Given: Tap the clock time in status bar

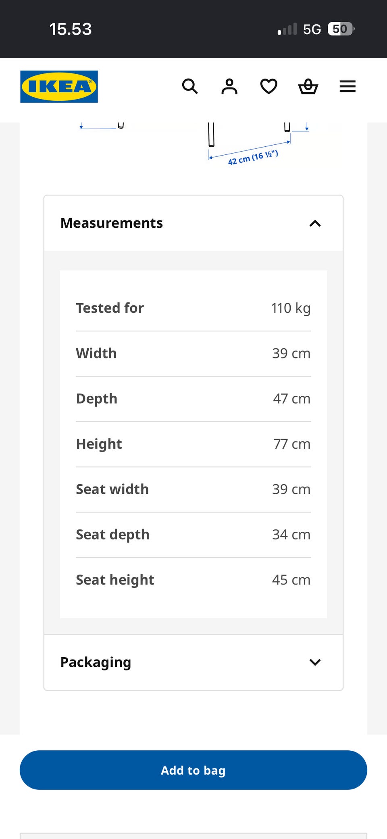Looking at the screenshot, I should pyautogui.click(x=71, y=29).
